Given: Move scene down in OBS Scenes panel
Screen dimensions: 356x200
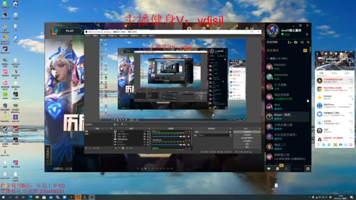Looking at the screenshot, I should click(98, 148).
